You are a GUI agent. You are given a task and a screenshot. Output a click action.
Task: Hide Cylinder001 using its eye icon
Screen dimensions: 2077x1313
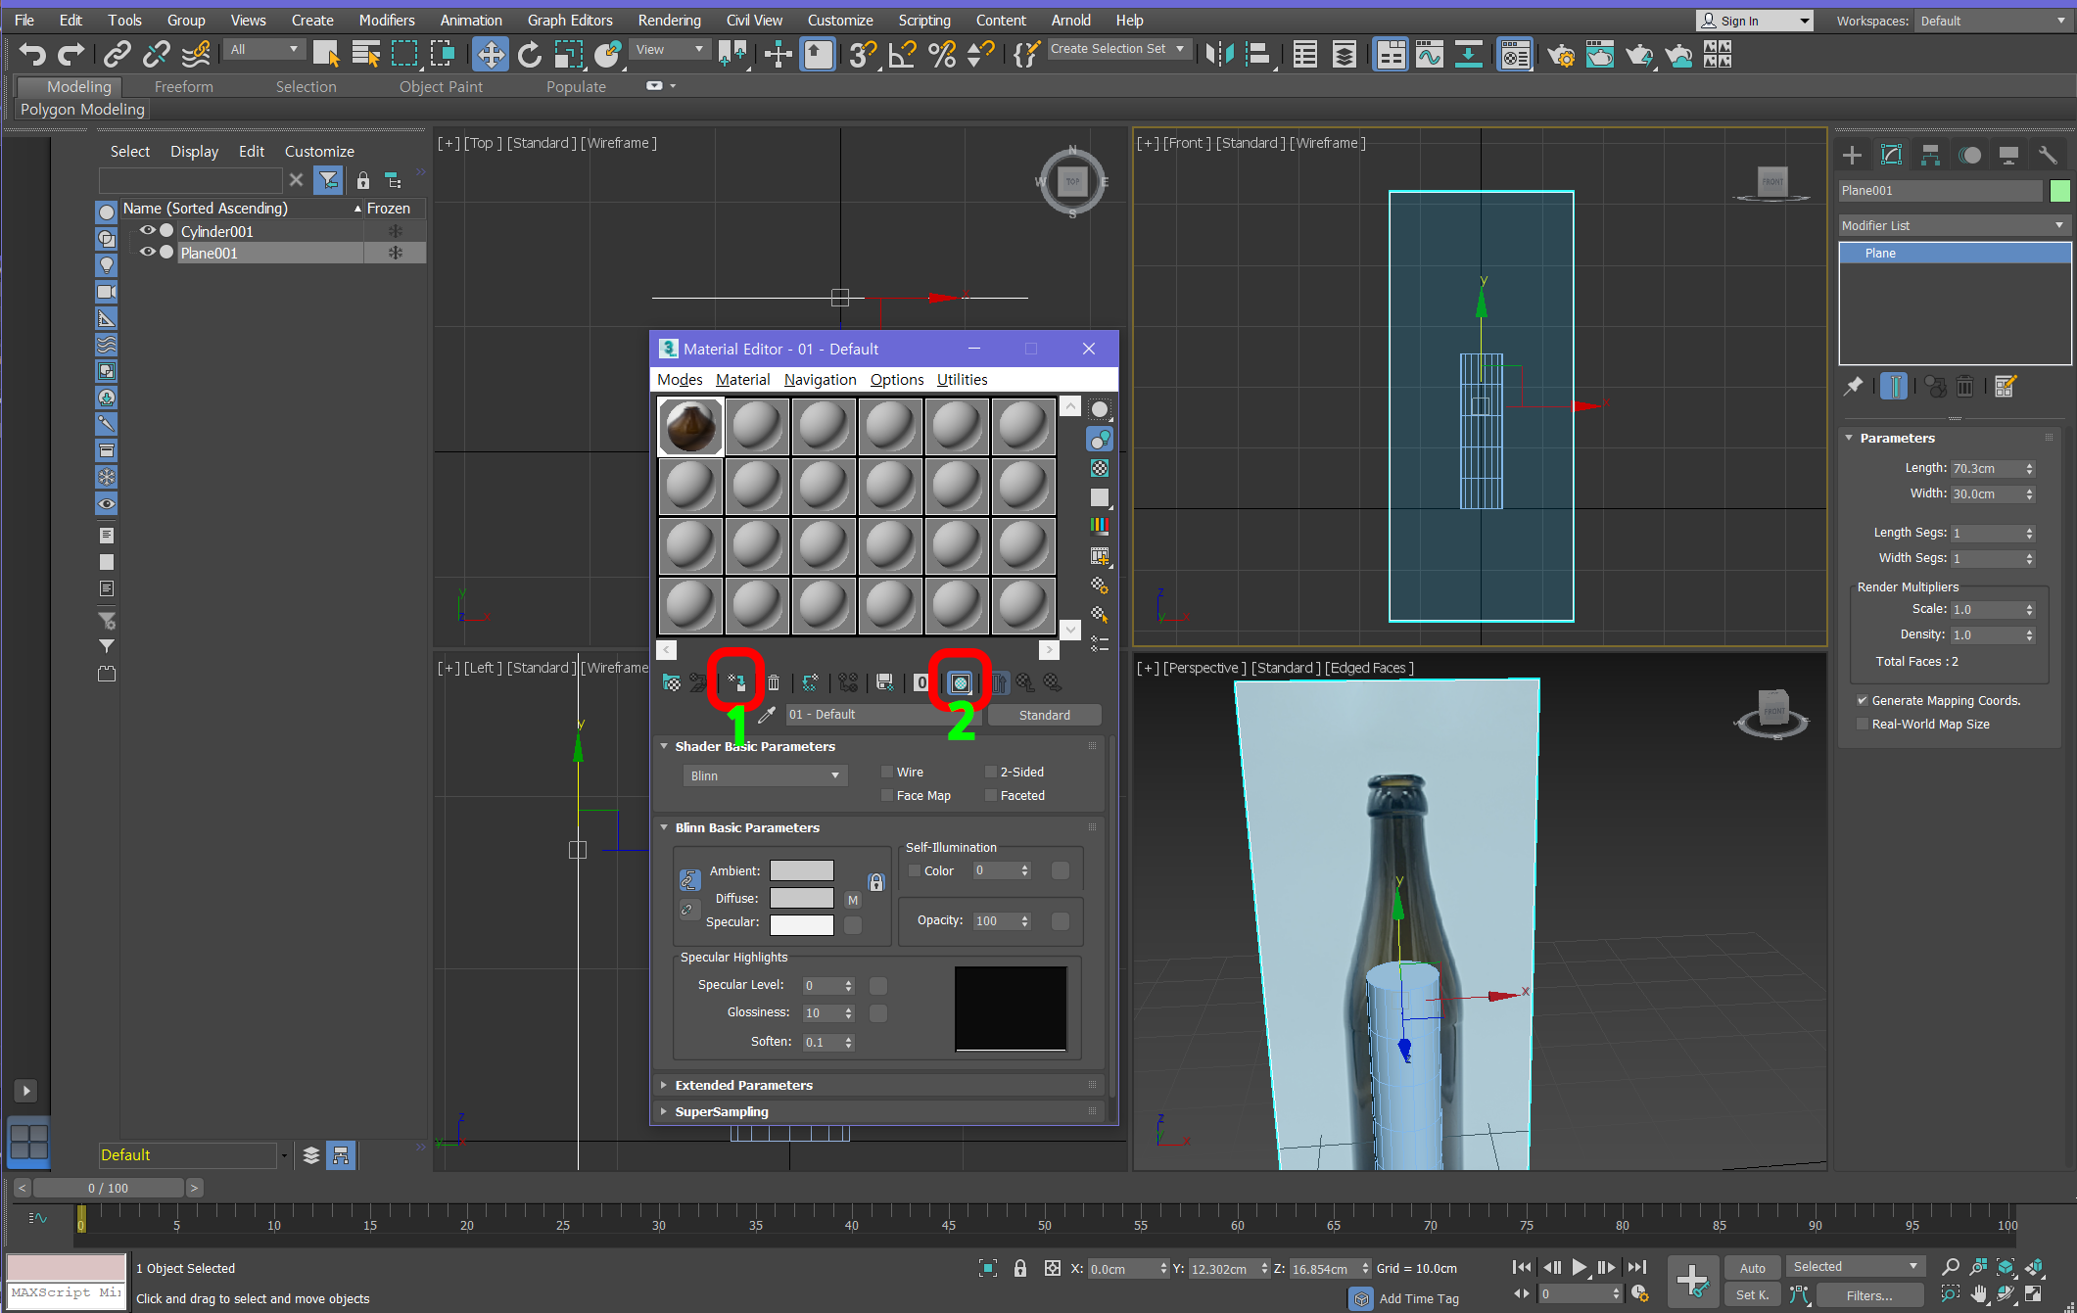[148, 231]
